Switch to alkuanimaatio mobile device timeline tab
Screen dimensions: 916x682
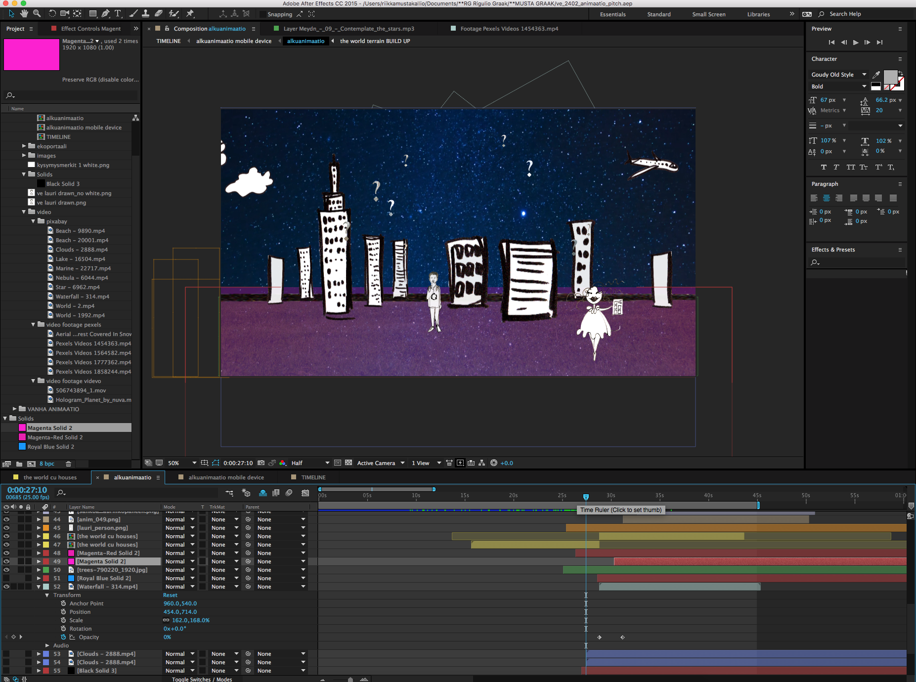click(226, 477)
